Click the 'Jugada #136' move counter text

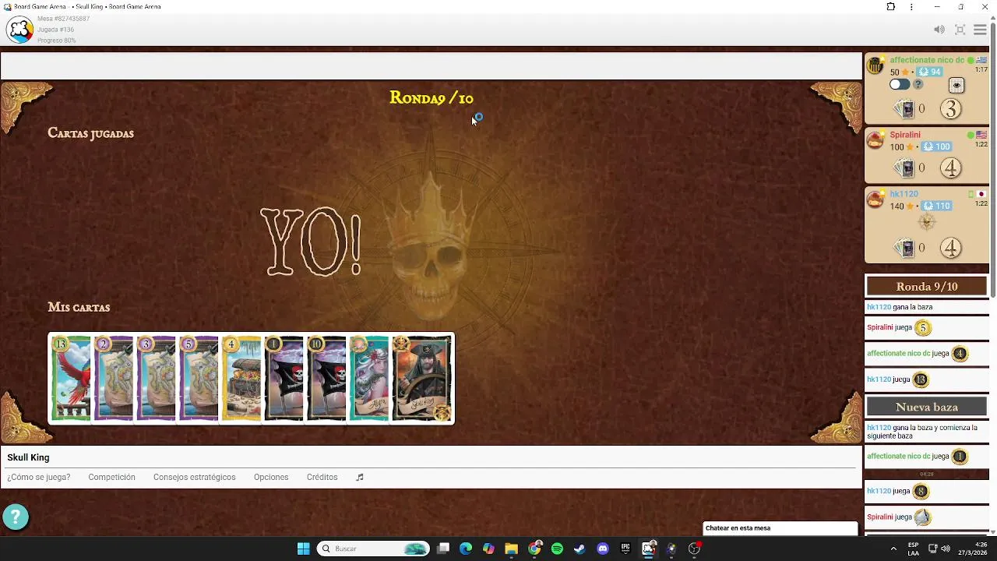pyautogui.click(x=55, y=30)
